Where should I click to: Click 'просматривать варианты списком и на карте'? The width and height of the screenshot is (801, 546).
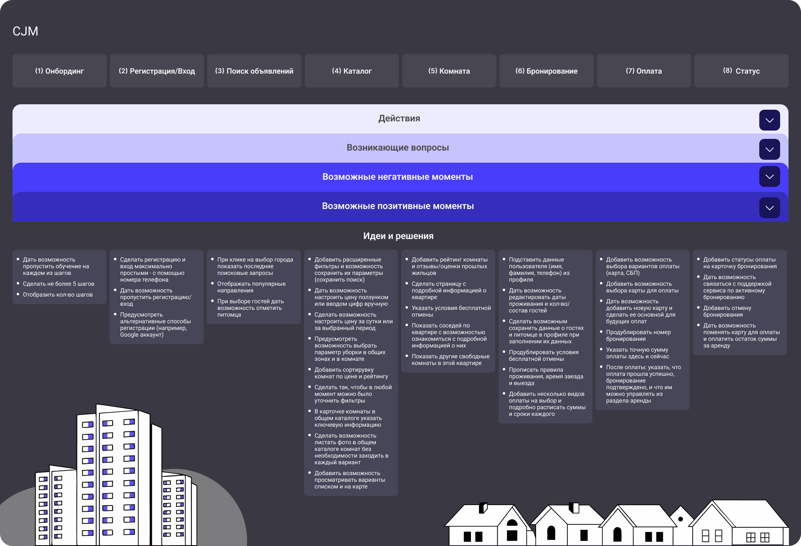tap(350, 480)
